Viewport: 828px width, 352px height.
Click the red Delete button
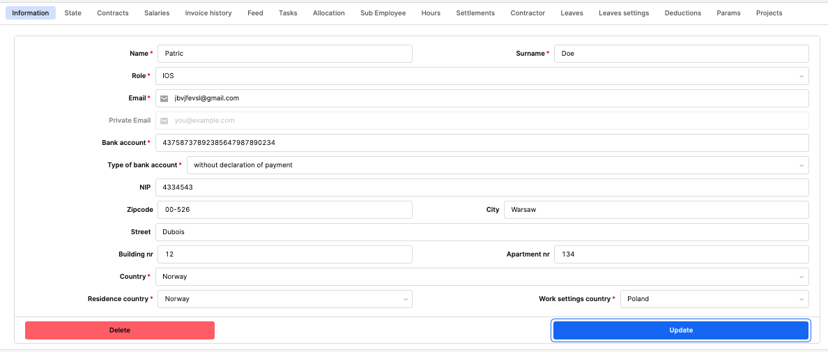(x=120, y=330)
